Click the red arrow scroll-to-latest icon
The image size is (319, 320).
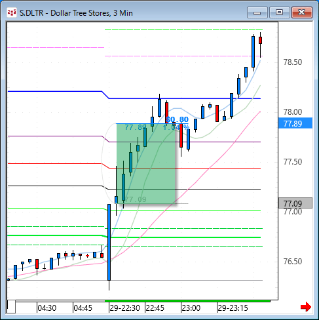[306, 307]
